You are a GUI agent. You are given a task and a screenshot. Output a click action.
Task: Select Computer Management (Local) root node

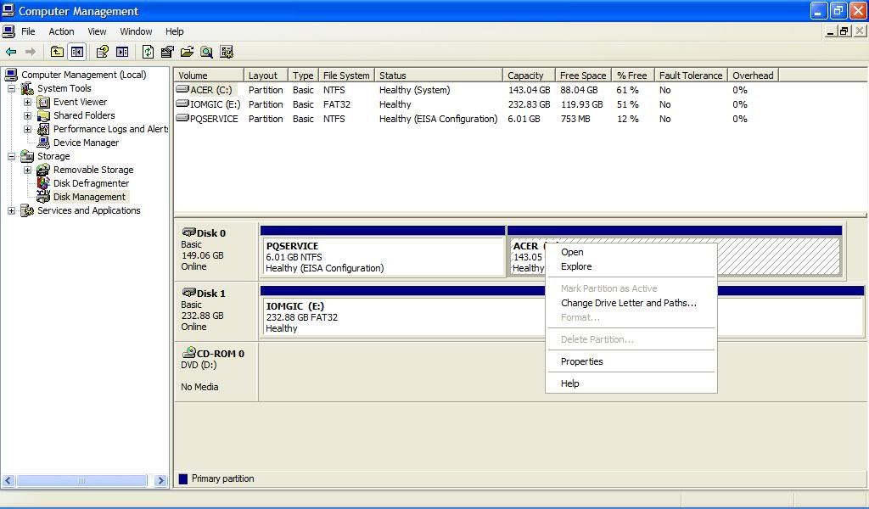tap(84, 75)
